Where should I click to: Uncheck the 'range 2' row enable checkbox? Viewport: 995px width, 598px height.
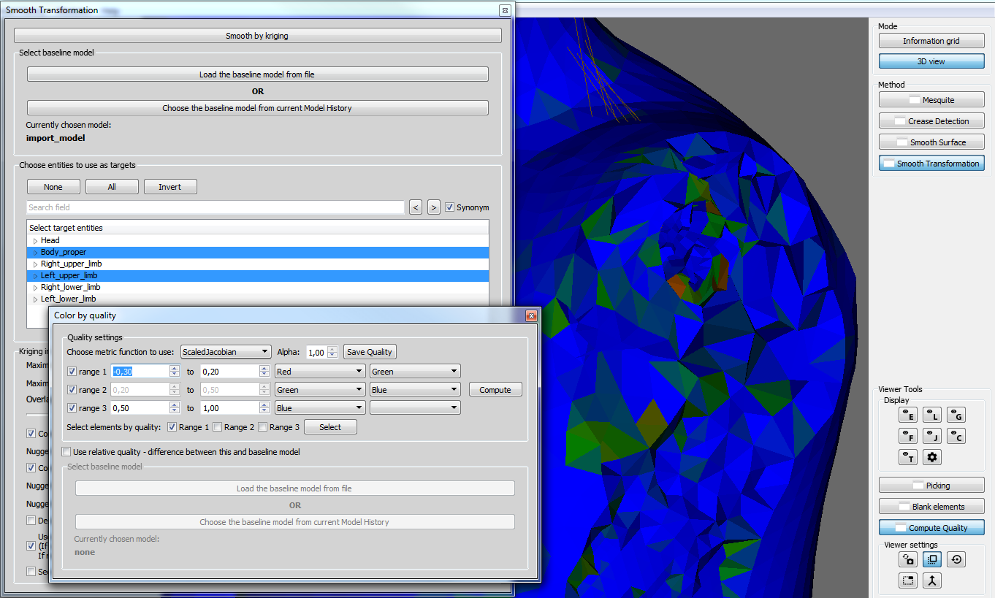point(72,390)
